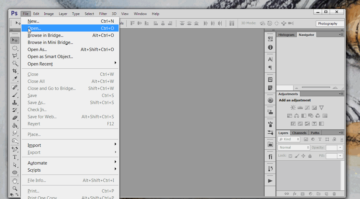Toggle lock all padlock icon

[x=310, y=156]
